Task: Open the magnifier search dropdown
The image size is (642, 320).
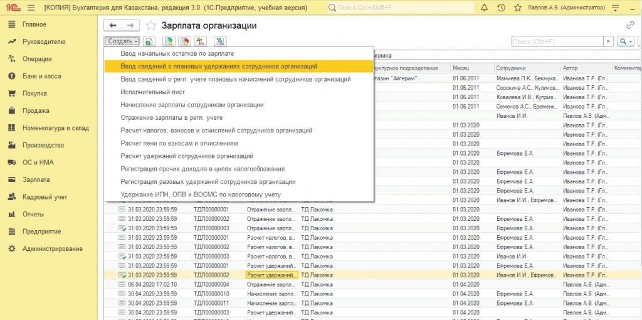Action: [626, 41]
